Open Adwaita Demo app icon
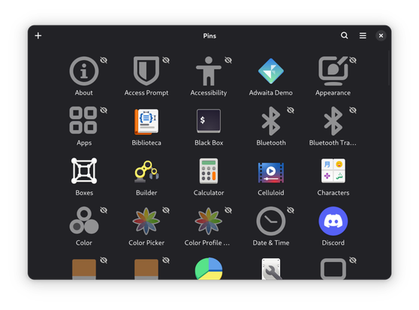The height and width of the screenshot is (310, 419). (x=270, y=71)
